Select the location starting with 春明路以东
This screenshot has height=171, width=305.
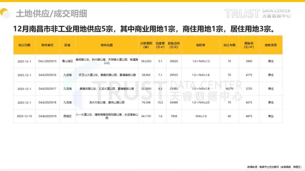pyautogui.click(x=107, y=61)
